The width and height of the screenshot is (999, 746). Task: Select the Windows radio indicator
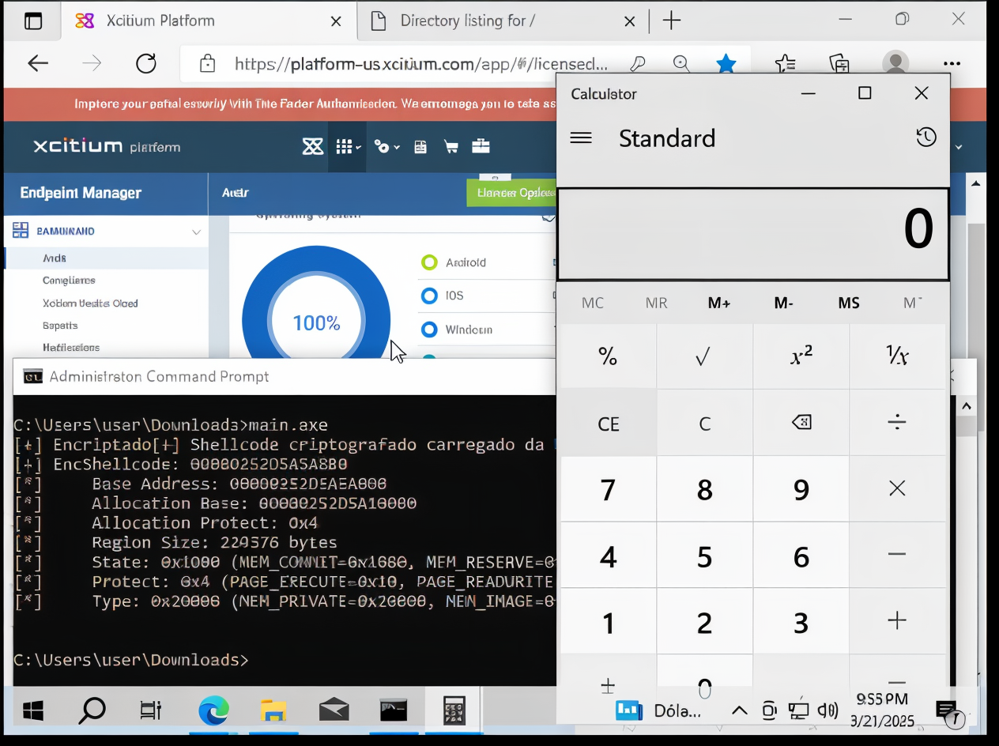[429, 330]
